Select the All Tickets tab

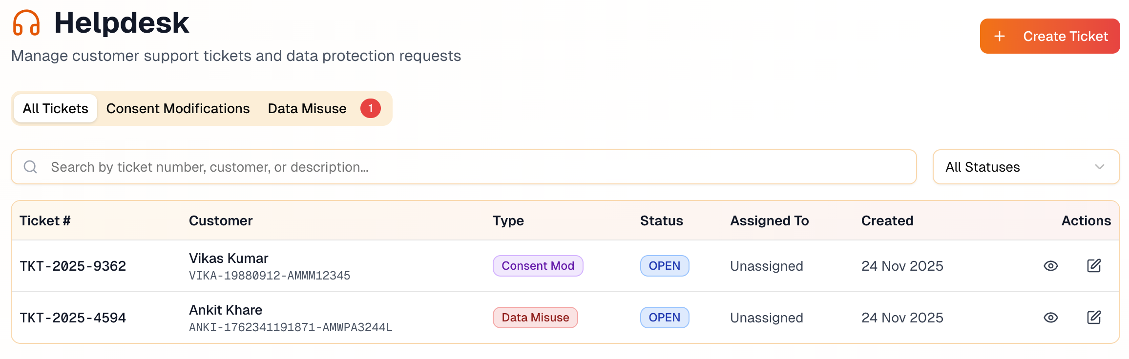coord(55,108)
